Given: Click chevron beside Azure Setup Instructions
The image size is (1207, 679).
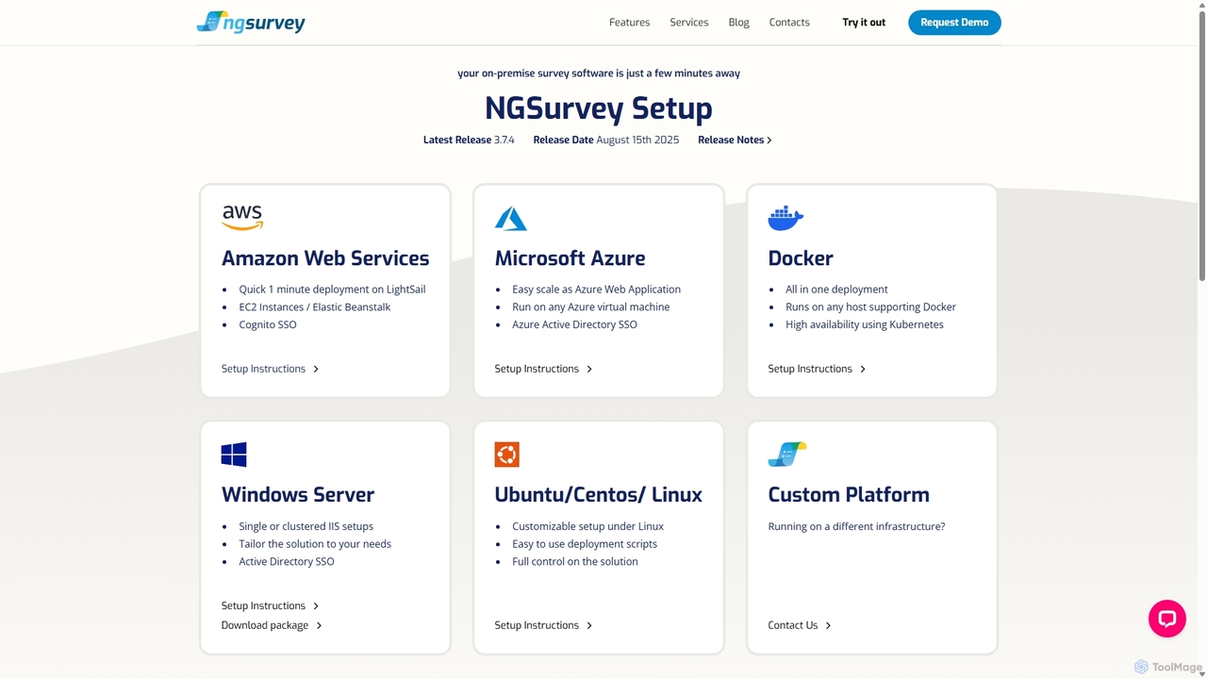Looking at the screenshot, I should point(589,369).
